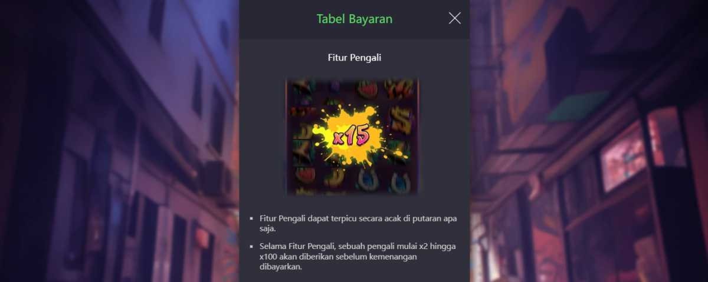Click the blurred alley background on left

[x=118, y=141]
